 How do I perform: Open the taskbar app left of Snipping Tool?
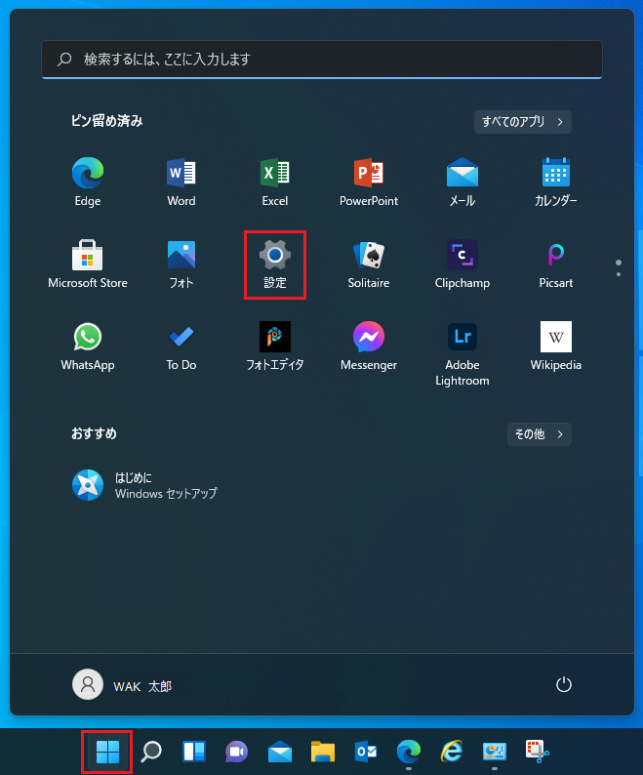click(495, 752)
